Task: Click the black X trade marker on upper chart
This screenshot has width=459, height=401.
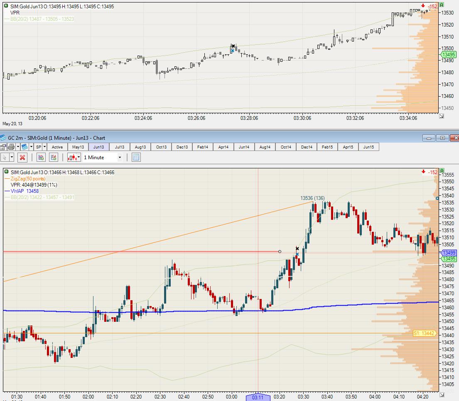Action: coord(233,46)
